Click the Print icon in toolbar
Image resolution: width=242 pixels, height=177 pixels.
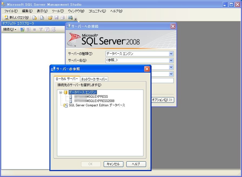coord(62,18)
